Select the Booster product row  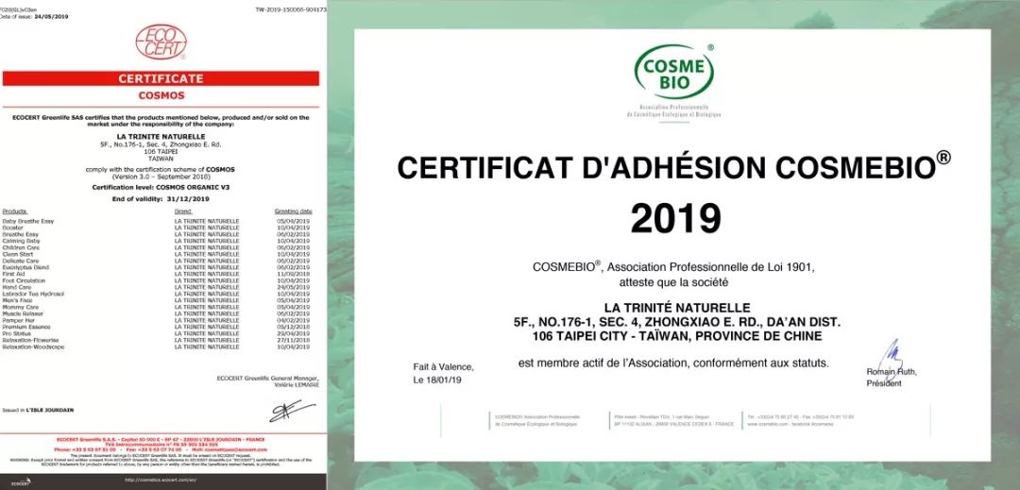point(157,228)
